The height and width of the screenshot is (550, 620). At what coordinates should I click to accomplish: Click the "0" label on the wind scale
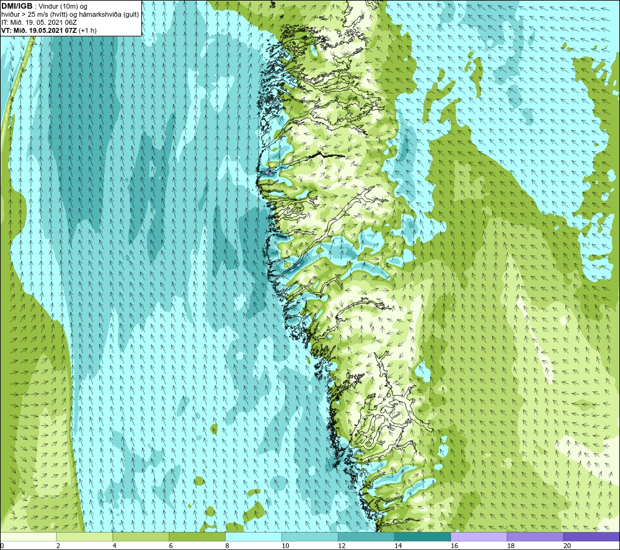[2, 546]
